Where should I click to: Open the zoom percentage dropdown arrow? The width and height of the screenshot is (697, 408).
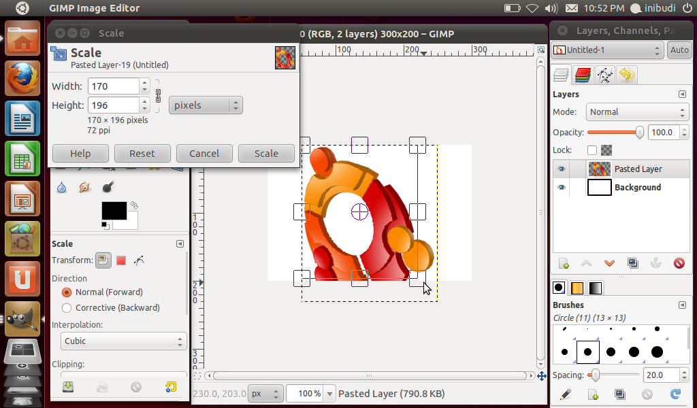coord(330,393)
